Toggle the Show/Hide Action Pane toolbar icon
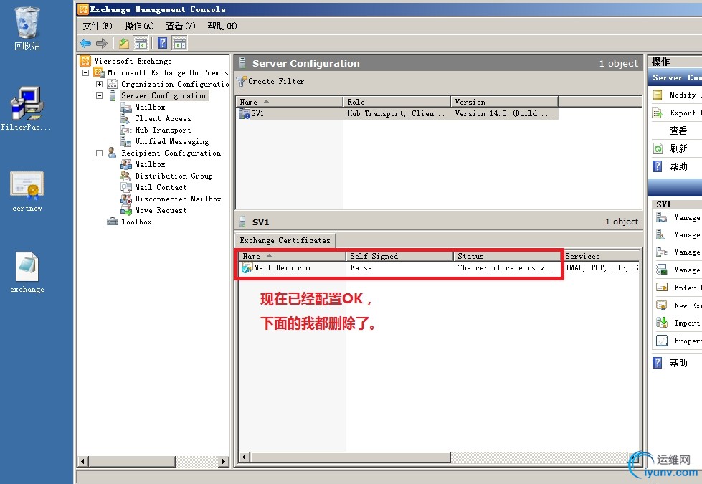The height and width of the screenshot is (484, 702). [x=180, y=44]
